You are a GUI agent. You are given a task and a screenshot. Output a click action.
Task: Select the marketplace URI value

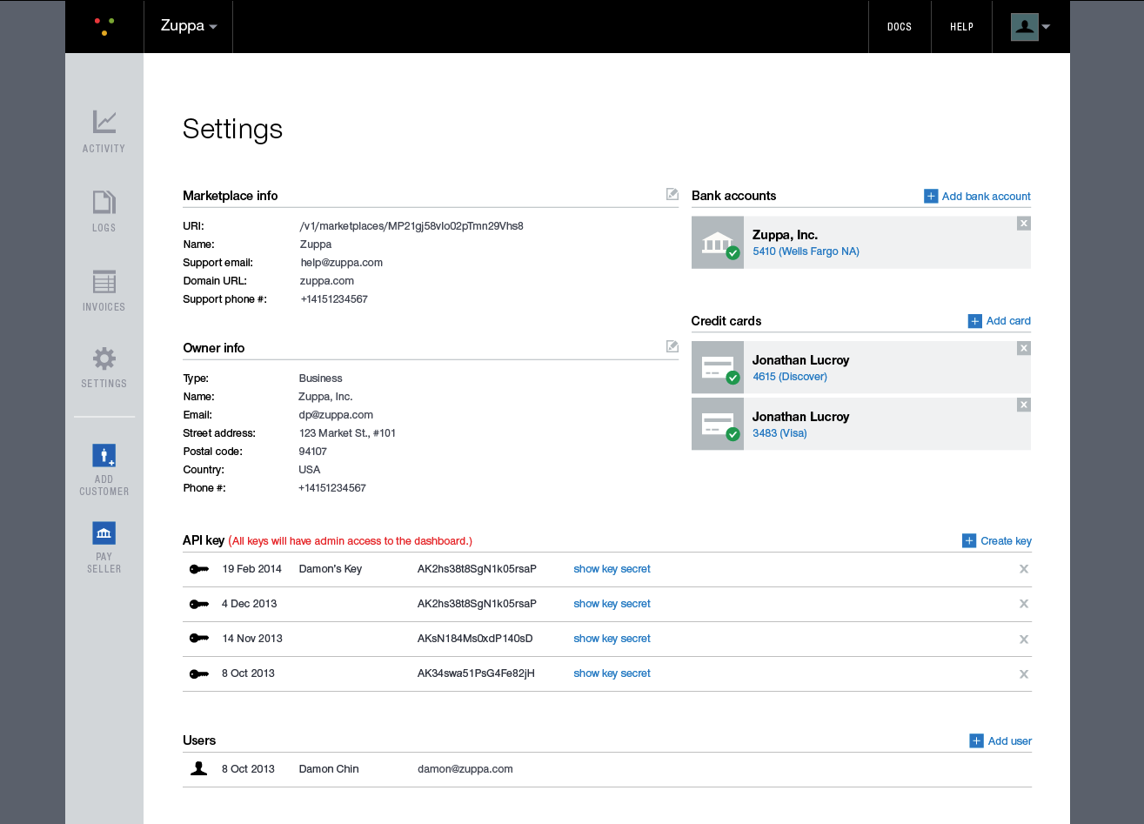411,226
